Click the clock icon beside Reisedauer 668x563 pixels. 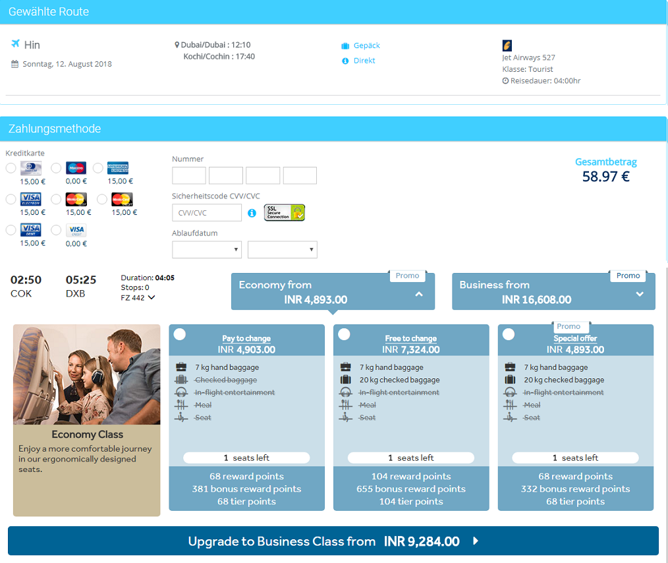(505, 80)
